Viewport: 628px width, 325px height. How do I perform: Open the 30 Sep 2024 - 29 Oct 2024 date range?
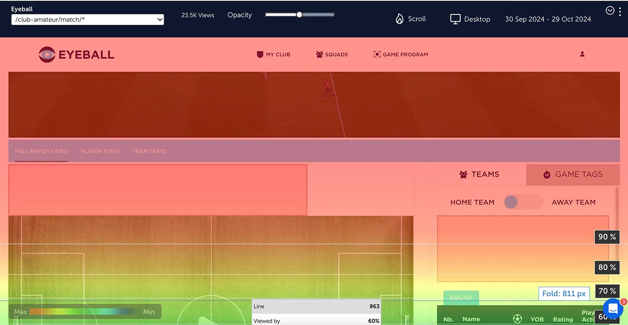click(548, 19)
